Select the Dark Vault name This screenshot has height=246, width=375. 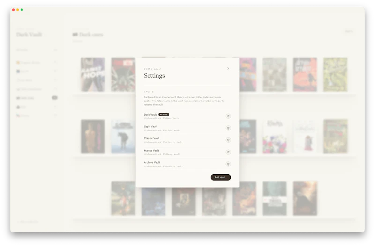coord(150,115)
